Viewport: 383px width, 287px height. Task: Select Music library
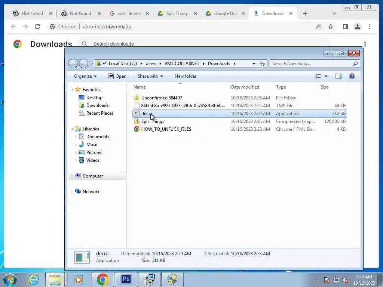89,145
